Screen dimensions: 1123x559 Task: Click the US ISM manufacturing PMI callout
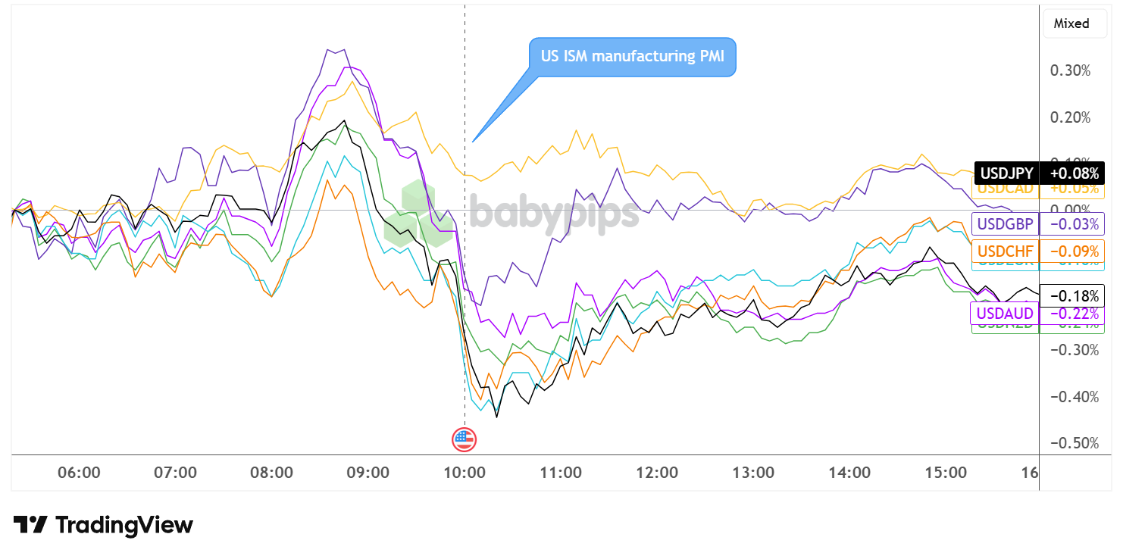[x=632, y=57]
